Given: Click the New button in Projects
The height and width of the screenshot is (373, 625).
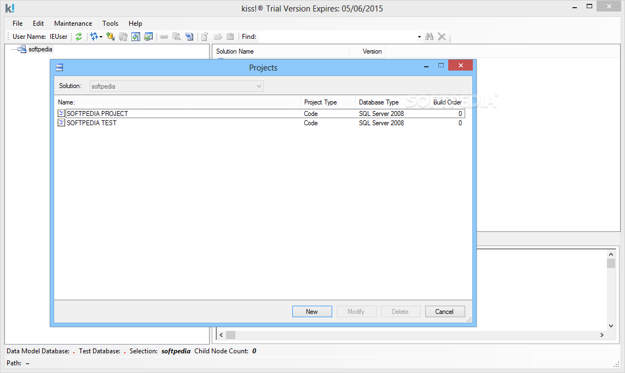Looking at the screenshot, I should click(x=312, y=312).
